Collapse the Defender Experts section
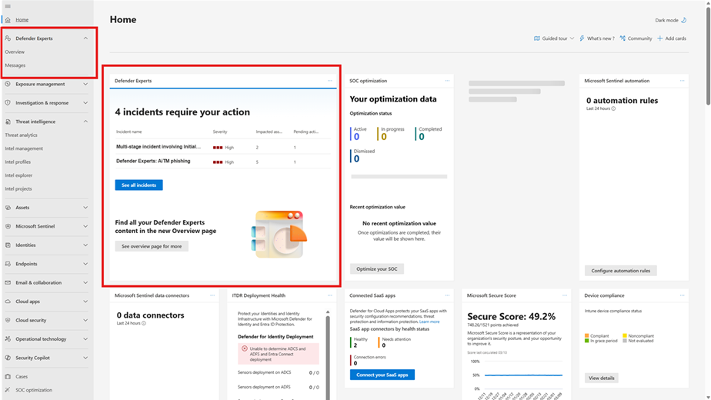The image size is (711, 400). pos(85,38)
